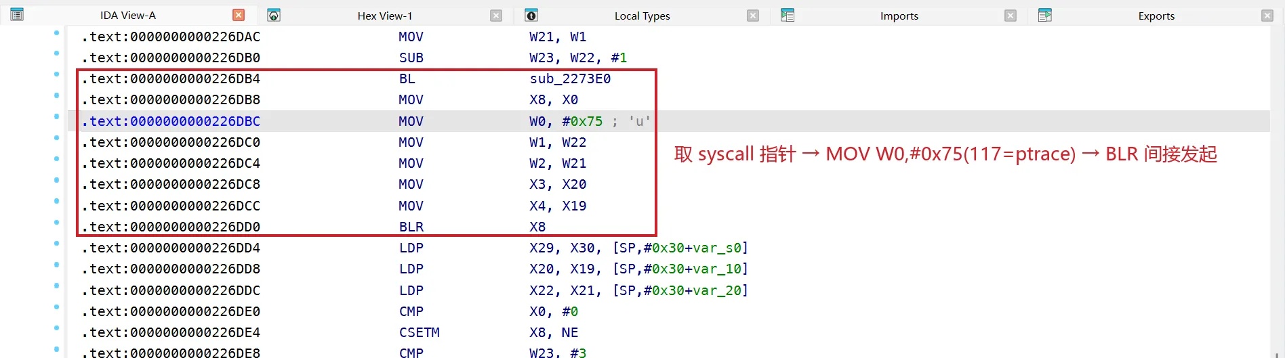The height and width of the screenshot is (358, 1285).
Task: Click operands X3, X20
Action: [x=558, y=184]
